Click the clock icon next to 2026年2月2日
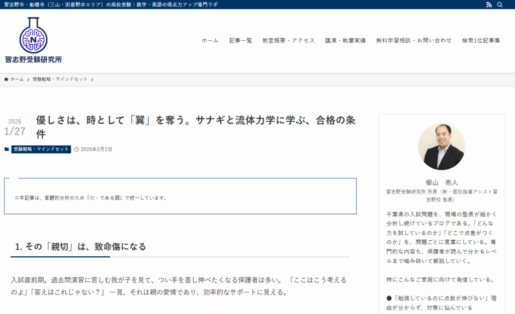The image size is (515, 314). (76, 149)
